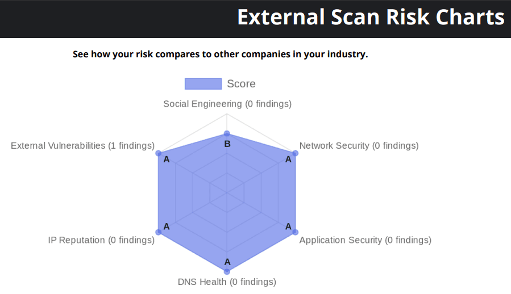Select the Application Security data point
The height and width of the screenshot is (294, 511).
pos(295,232)
